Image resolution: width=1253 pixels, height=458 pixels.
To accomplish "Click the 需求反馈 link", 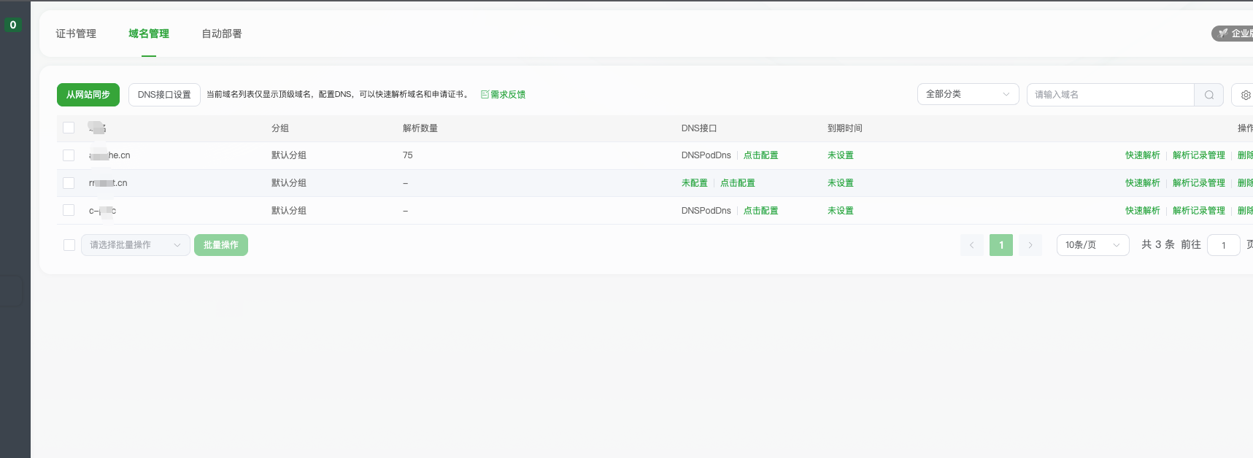I will click(503, 95).
